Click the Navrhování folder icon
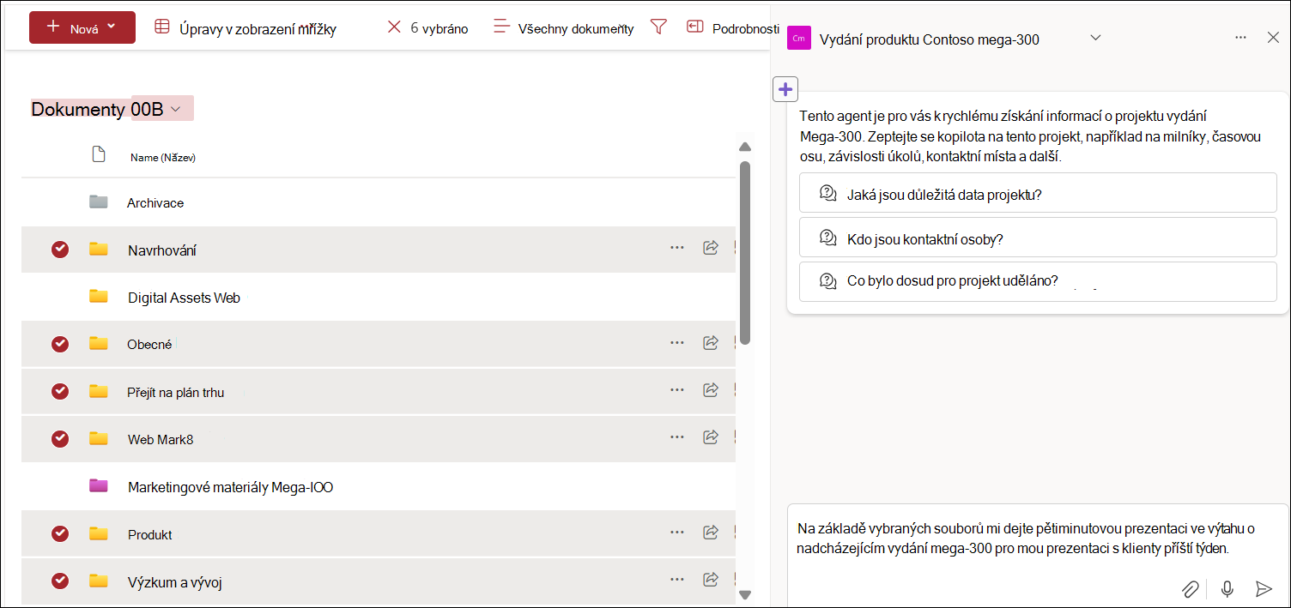Screen dimensions: 1291x608 99,249
